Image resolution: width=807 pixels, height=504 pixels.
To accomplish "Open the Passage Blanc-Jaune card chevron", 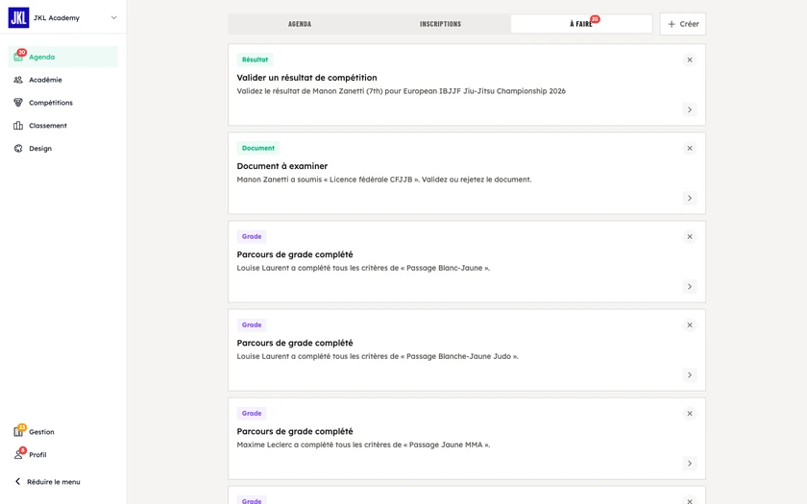I will tap(690, 286).
